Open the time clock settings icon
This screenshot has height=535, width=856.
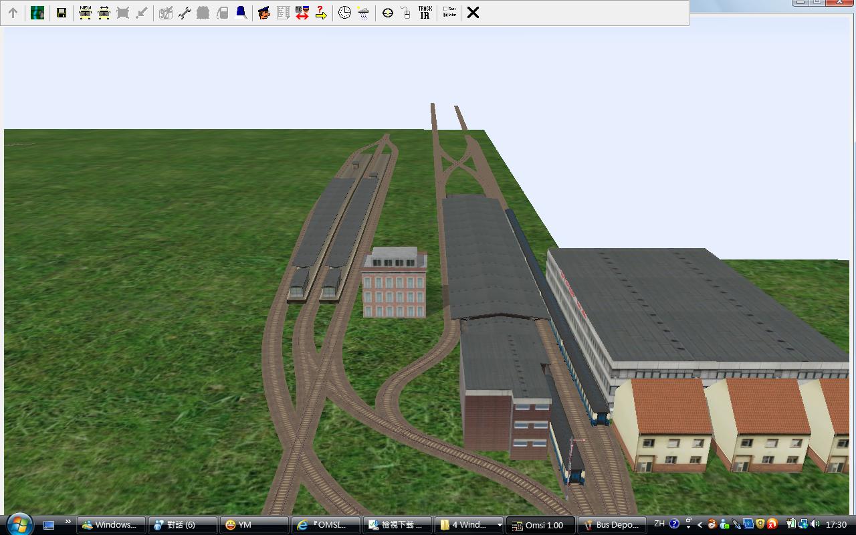click(344, 13)
